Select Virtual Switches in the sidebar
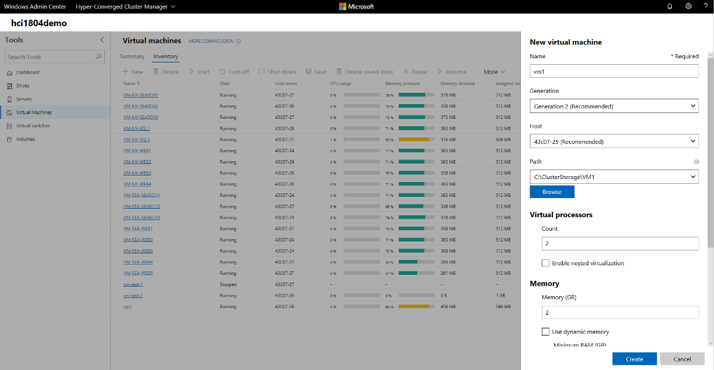 pos(33,126)
